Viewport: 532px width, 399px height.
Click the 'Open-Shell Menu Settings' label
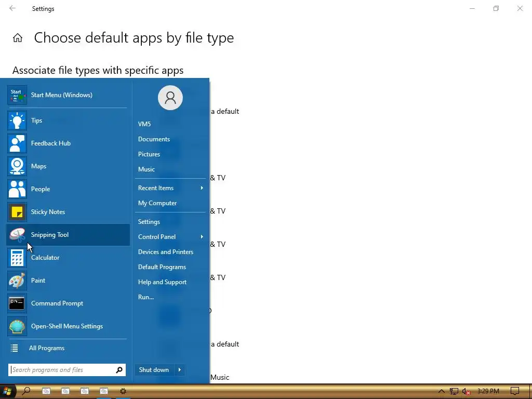tap(67, 326)
